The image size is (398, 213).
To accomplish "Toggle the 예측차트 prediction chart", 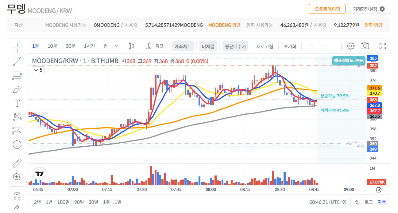I will 183,46.
